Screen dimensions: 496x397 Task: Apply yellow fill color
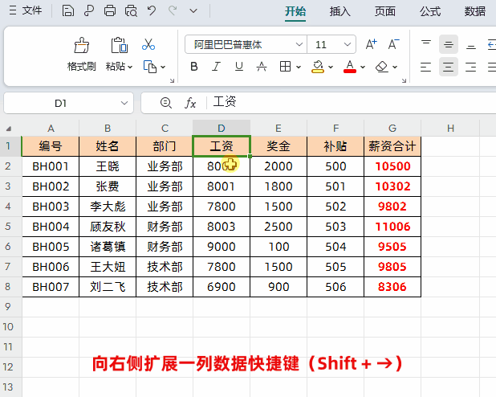tap(318, 67)
